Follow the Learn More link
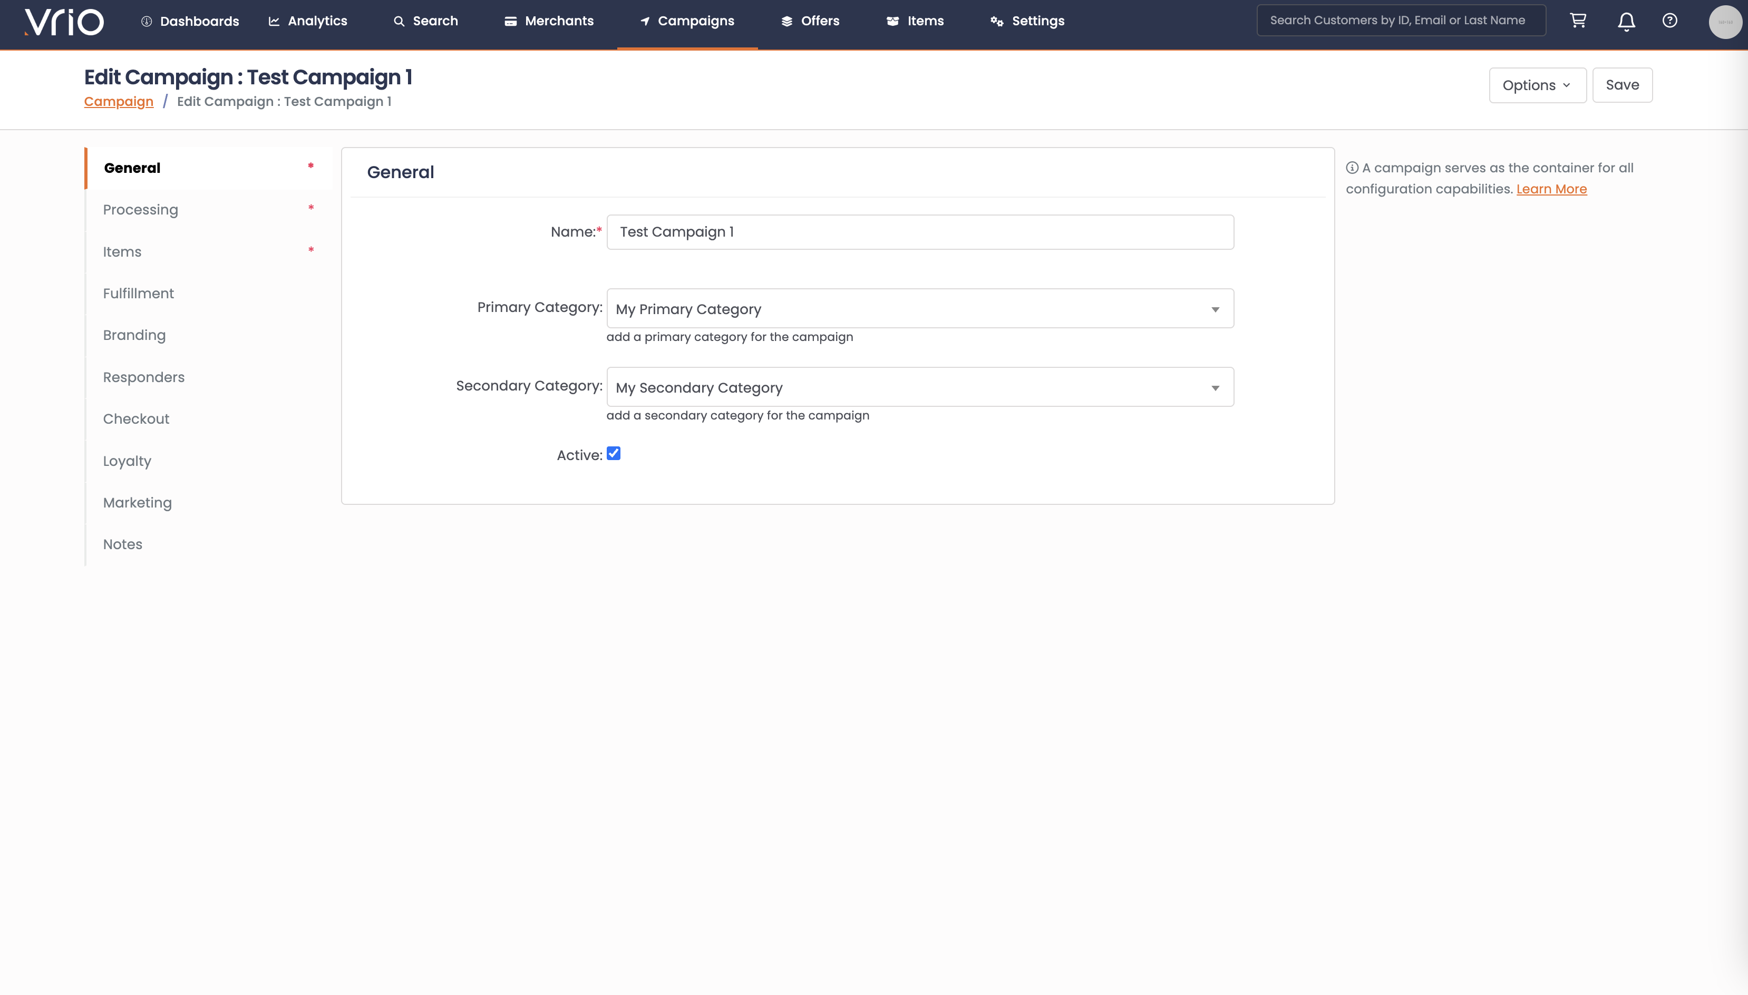 pyautogui.click(x=1551, y=189)
